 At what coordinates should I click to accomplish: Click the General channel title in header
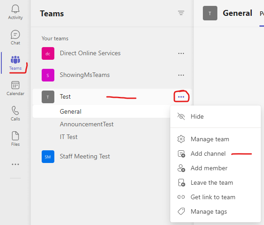pyautogui.click(x=237, y=13)
